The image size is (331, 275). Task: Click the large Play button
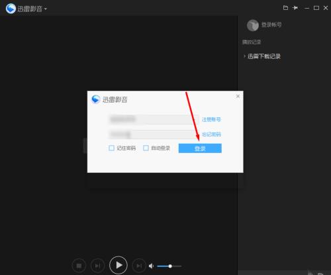click(118, 265)
